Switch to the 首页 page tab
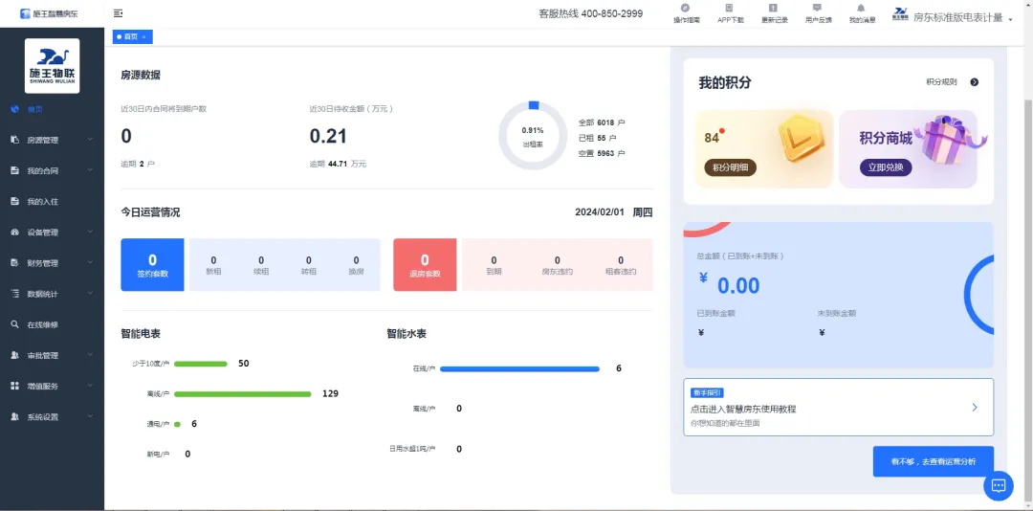This screenshot has width=1033, height=511. point(131,37)
